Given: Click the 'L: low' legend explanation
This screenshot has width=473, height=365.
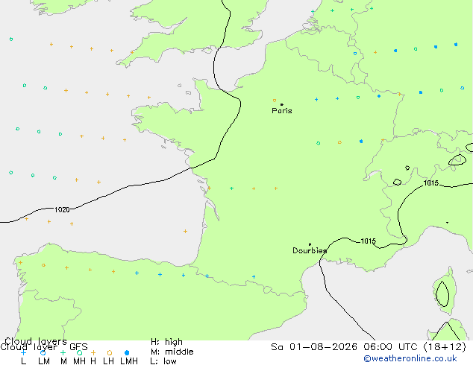Looking at the screenshot, I should pyautogui.click(x=163, y=361).
